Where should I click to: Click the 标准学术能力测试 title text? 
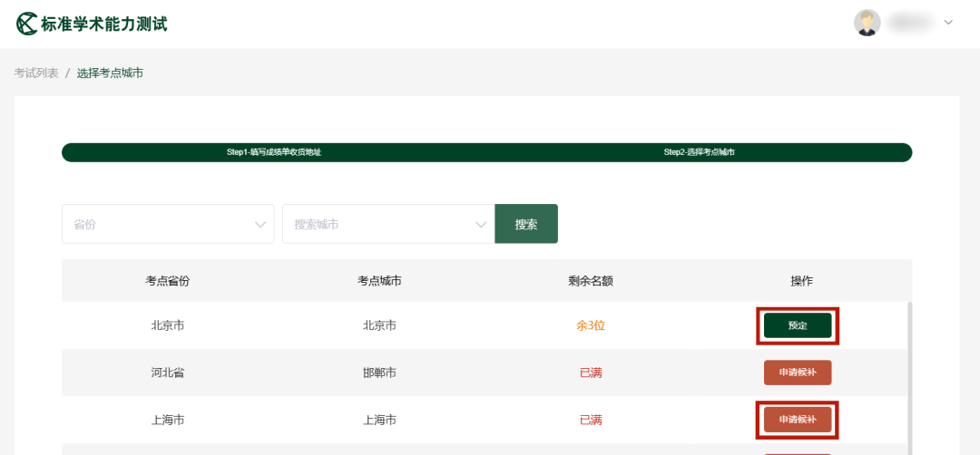tap(104, 24)
